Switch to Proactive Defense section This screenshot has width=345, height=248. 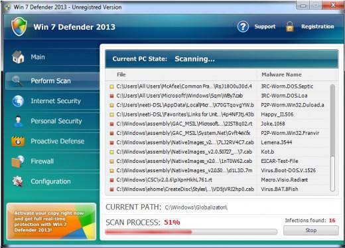(x=52, y=141)
